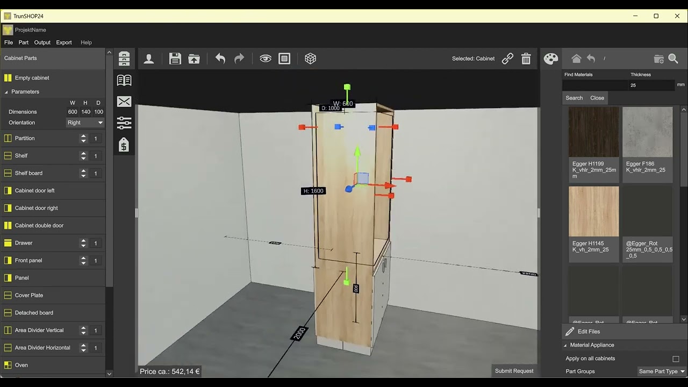Screen dimensions: 688x387
Task: Click Detached board entry
Action: point(53,313)
